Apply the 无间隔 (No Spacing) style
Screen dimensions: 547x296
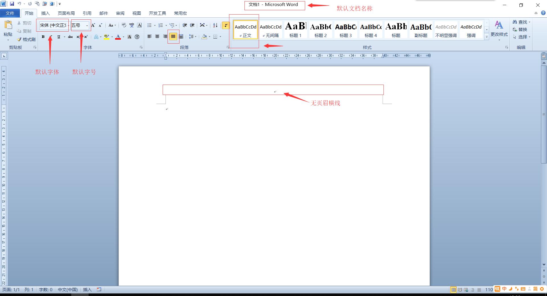(x=270, y=29)
